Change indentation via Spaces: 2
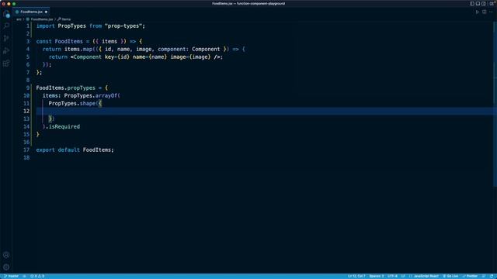 [376, 276]
